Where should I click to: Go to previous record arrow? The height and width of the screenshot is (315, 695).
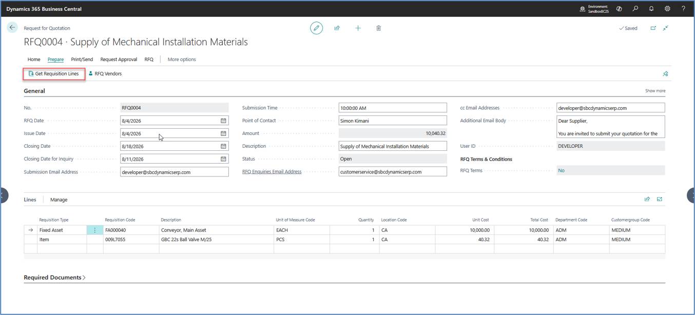[3, 195]
